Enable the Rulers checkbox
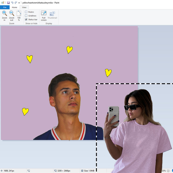The width and height of the screenshot is (173, 173). coord(26,12)
